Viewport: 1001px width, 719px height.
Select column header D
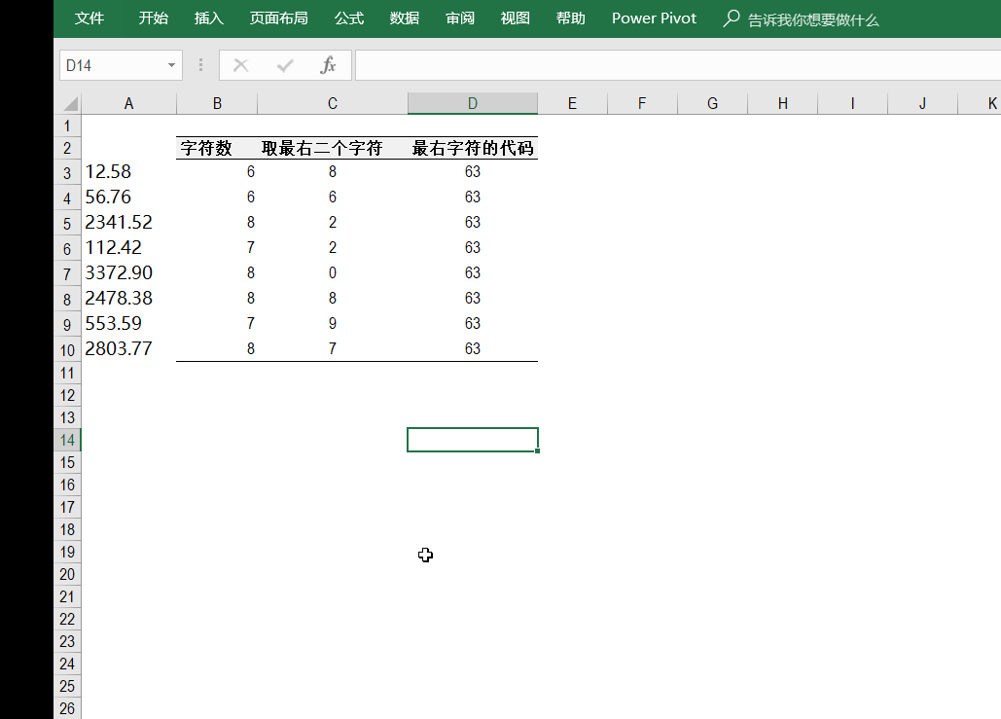pos(472,102)
